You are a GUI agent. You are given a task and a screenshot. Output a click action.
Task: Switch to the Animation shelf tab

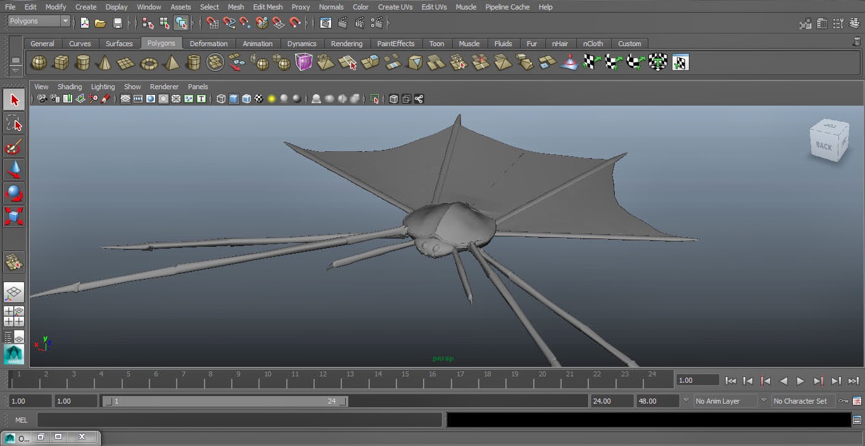257,44
